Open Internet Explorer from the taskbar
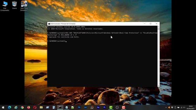 point(16,107)
